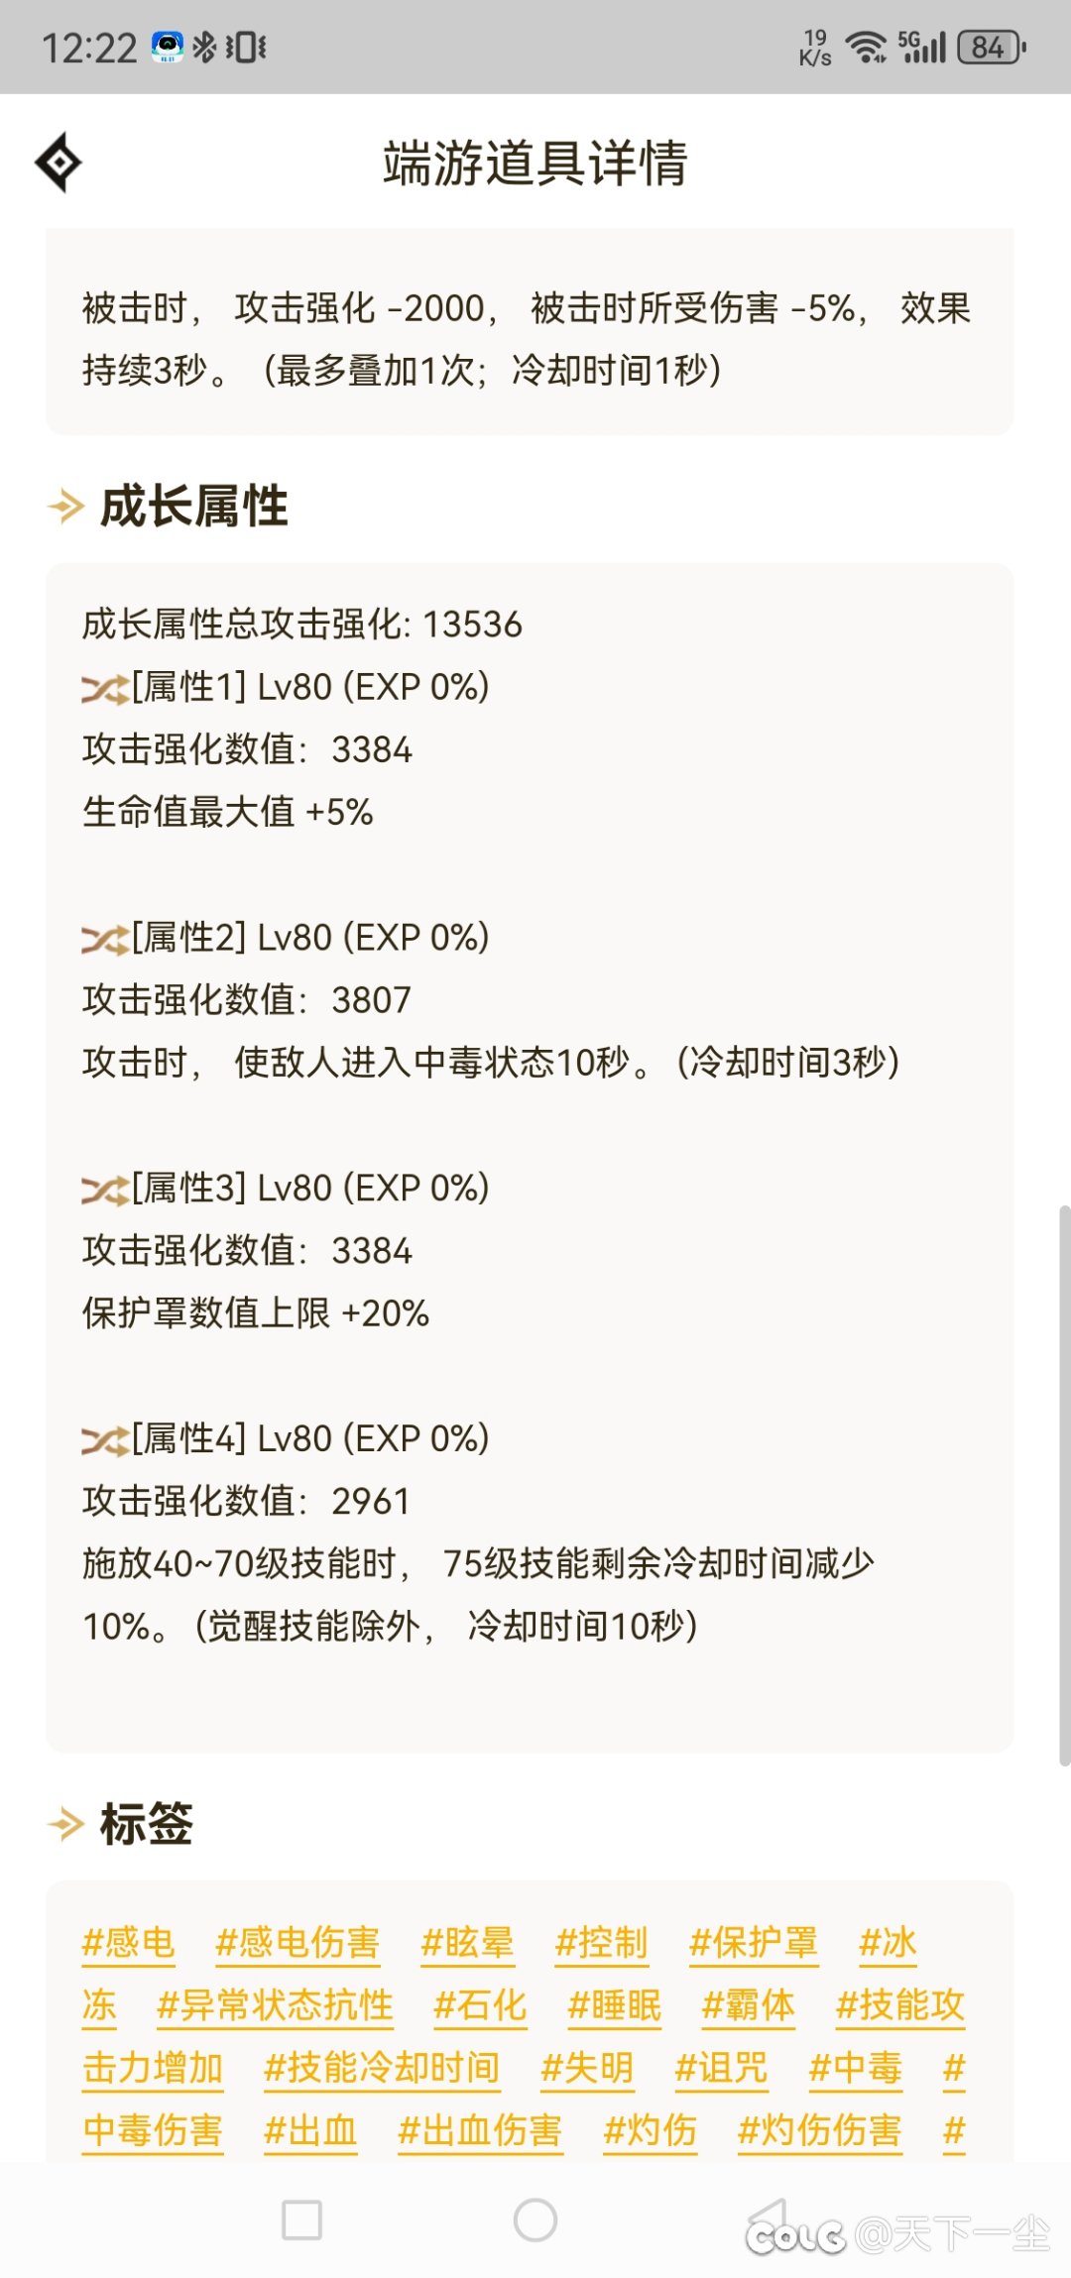Tap the diamond logo icon in header
The image size is (1071, 2278).
pos(59,162)
